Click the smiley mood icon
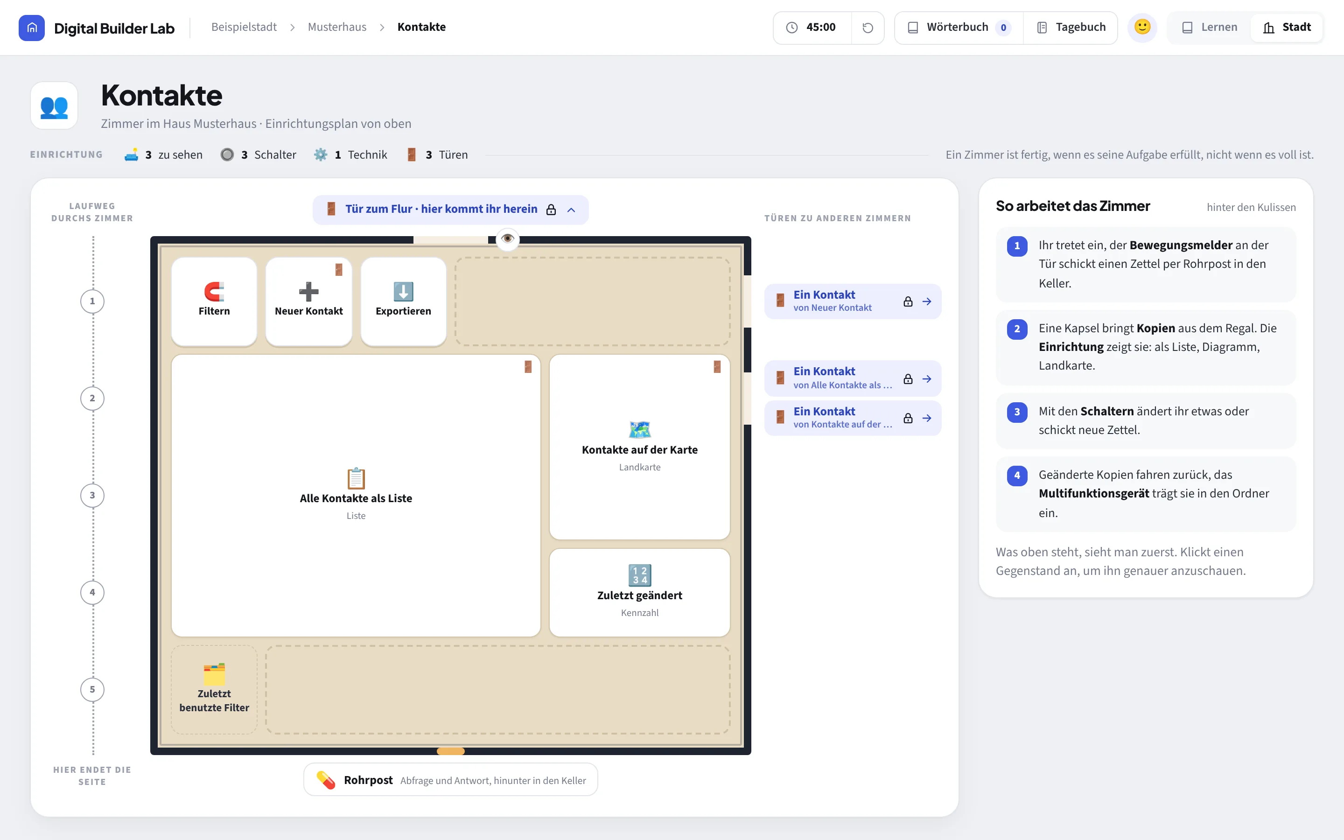Image resolution: width=1344 pixels, height=840 pixels. tap(1142, 27)
